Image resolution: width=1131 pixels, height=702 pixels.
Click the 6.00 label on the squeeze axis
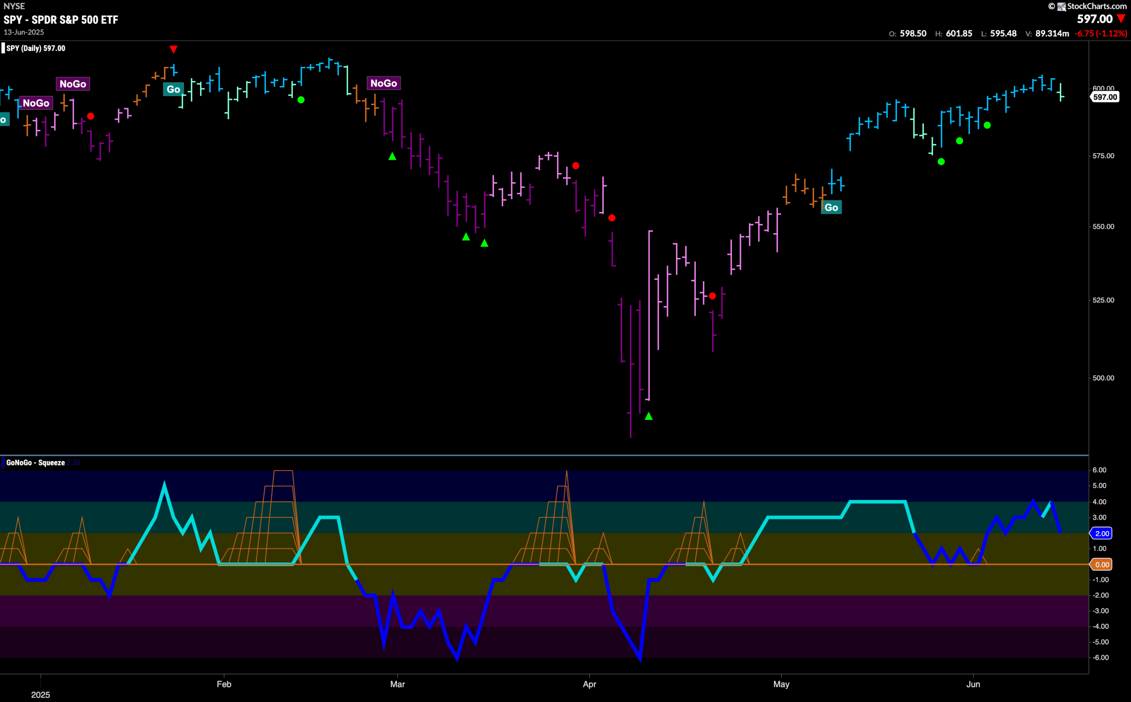pyautogui.click(x=1100, y=470)
